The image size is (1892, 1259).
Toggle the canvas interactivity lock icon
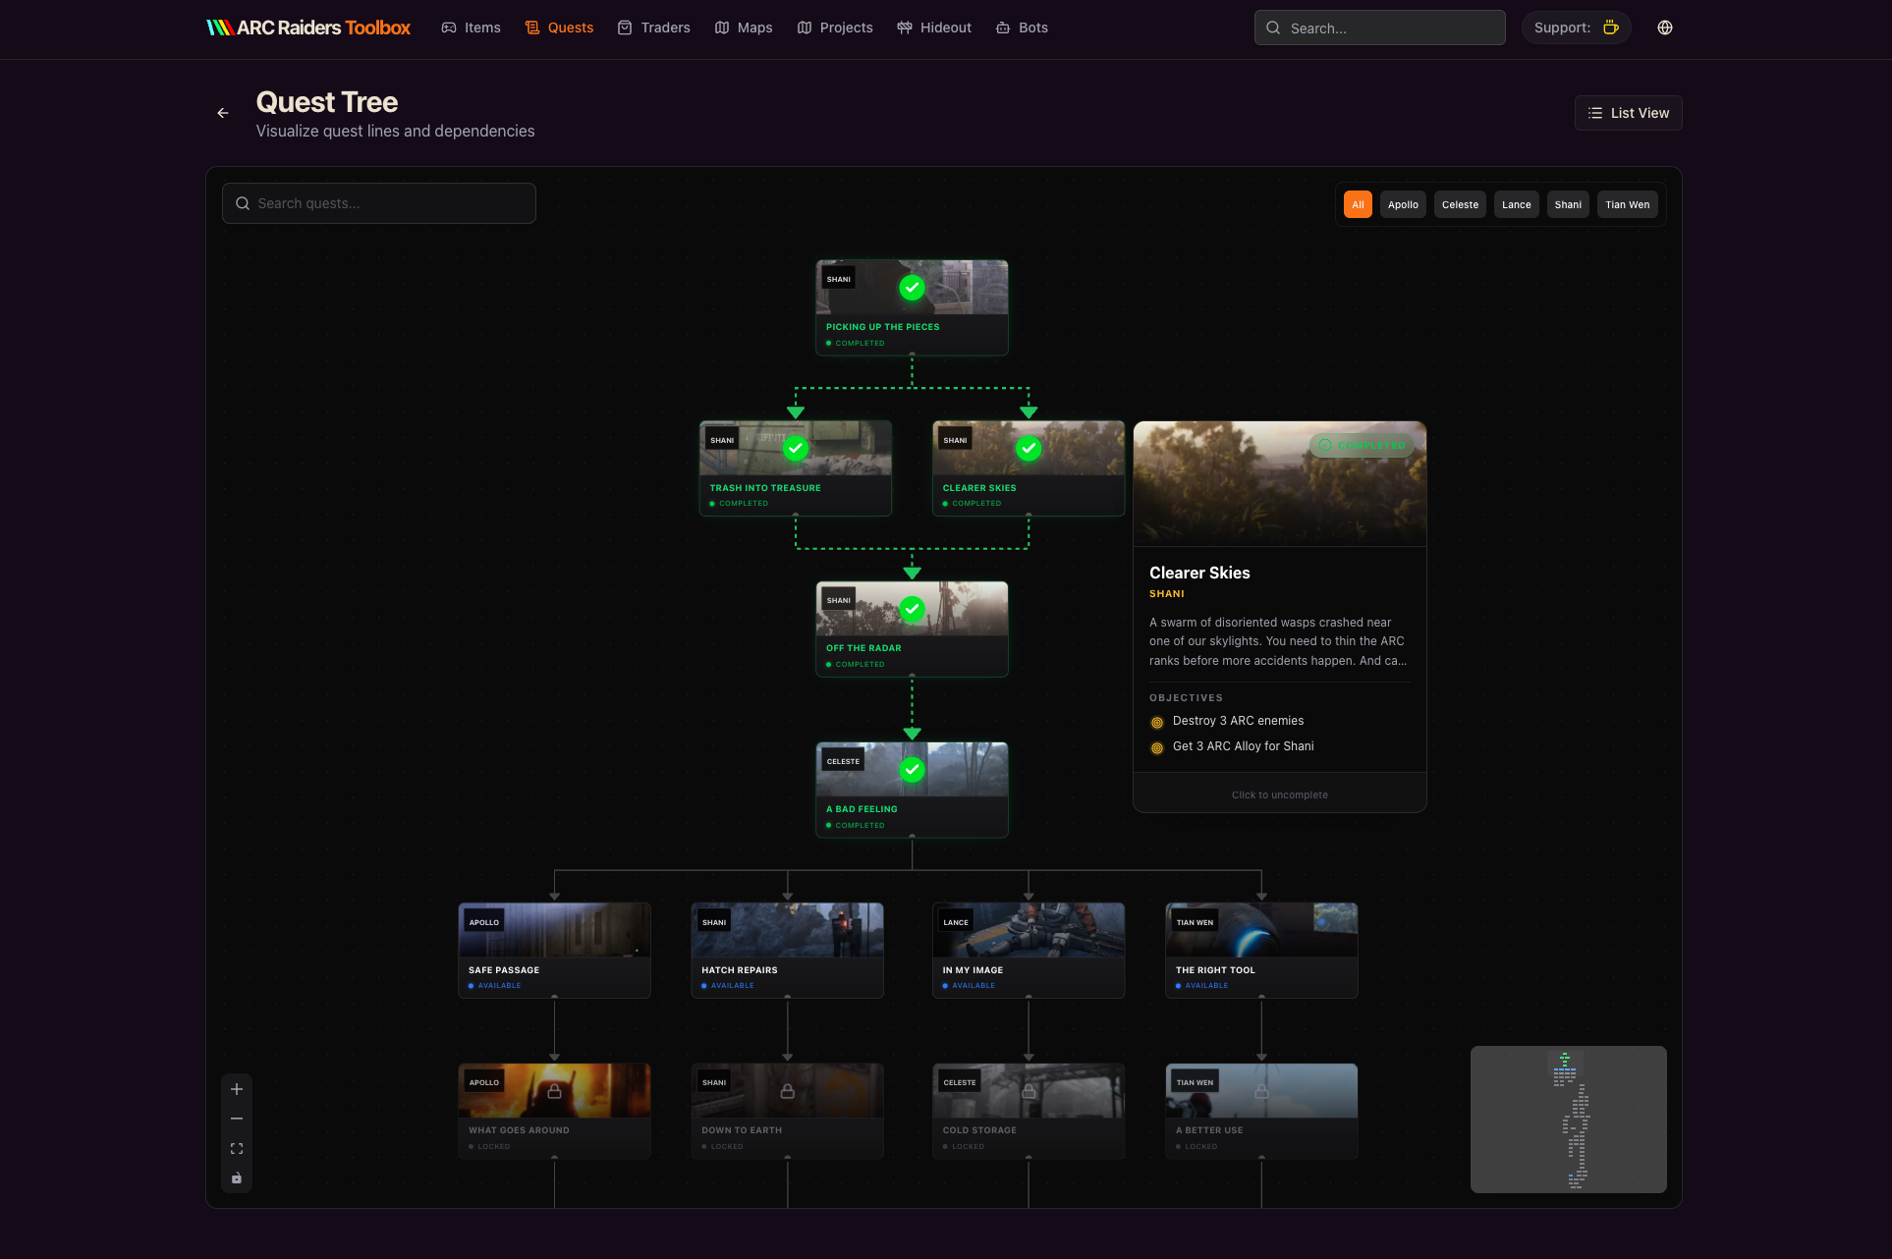pos(237,1177)
